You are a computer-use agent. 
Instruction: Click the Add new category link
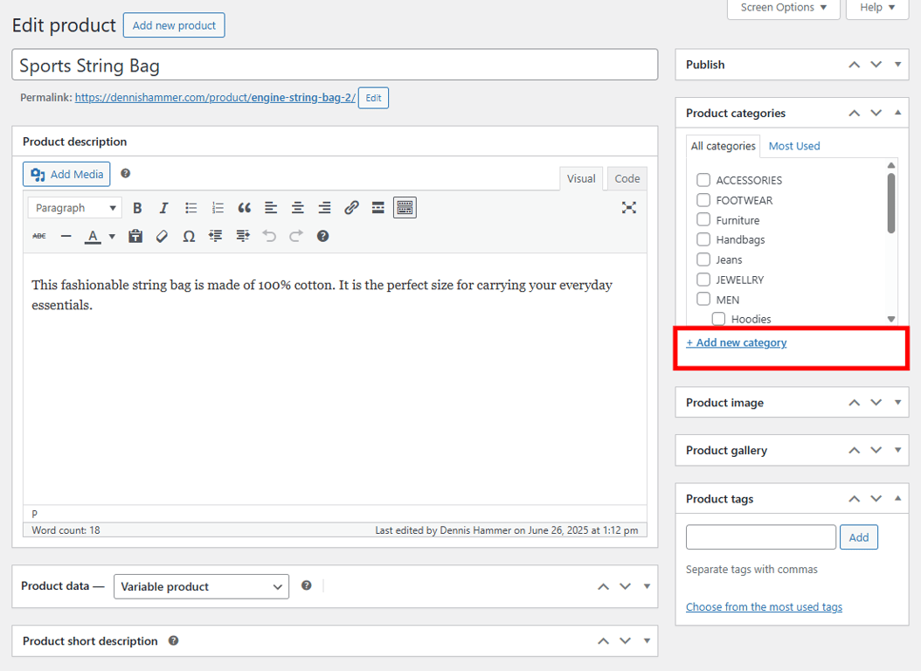[x=737, y=342]
